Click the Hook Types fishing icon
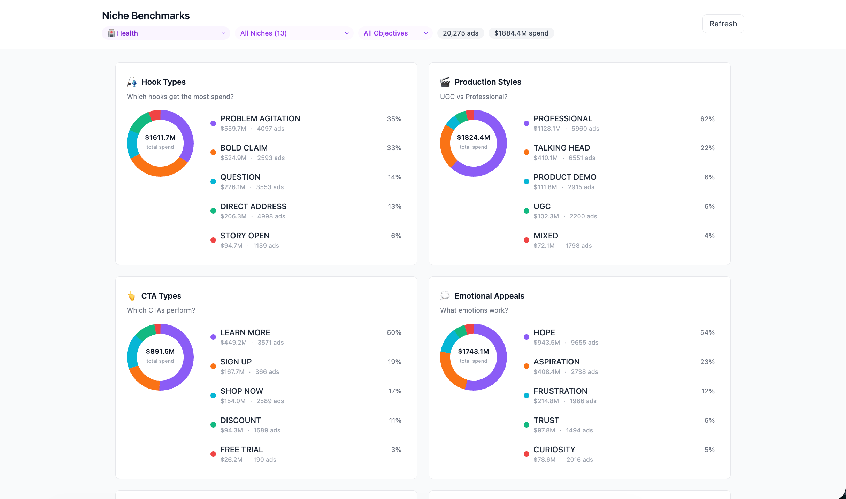The width and height of the screenshot is (846, 499). pos(132,82)
